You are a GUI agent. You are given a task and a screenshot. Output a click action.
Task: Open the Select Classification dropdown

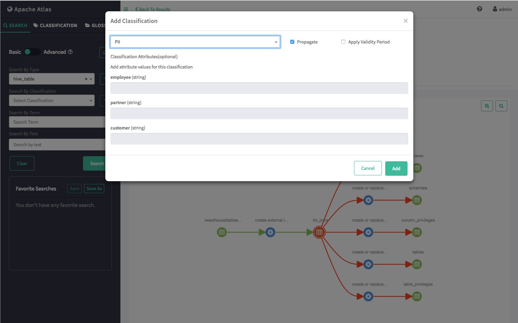point(52,100)
